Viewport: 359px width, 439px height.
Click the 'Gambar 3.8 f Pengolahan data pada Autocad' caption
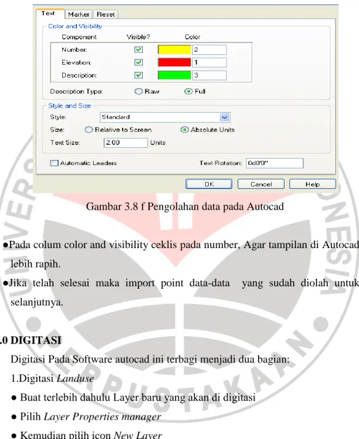click(x=185, y=207)
